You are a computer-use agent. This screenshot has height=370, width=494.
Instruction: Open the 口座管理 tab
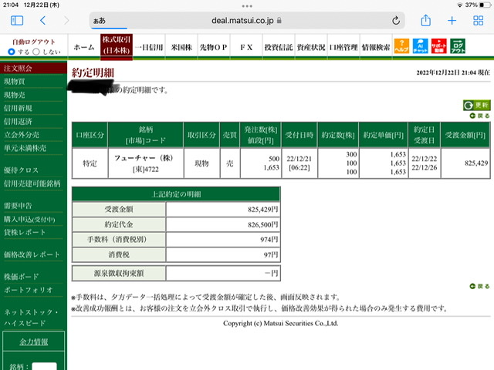point(343,47)
